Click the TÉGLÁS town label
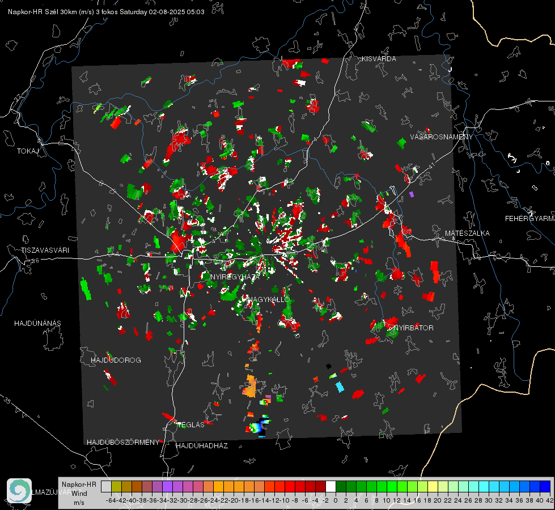Image resolution: width=555 pixels, height=510 pixels. coord(191,424)
